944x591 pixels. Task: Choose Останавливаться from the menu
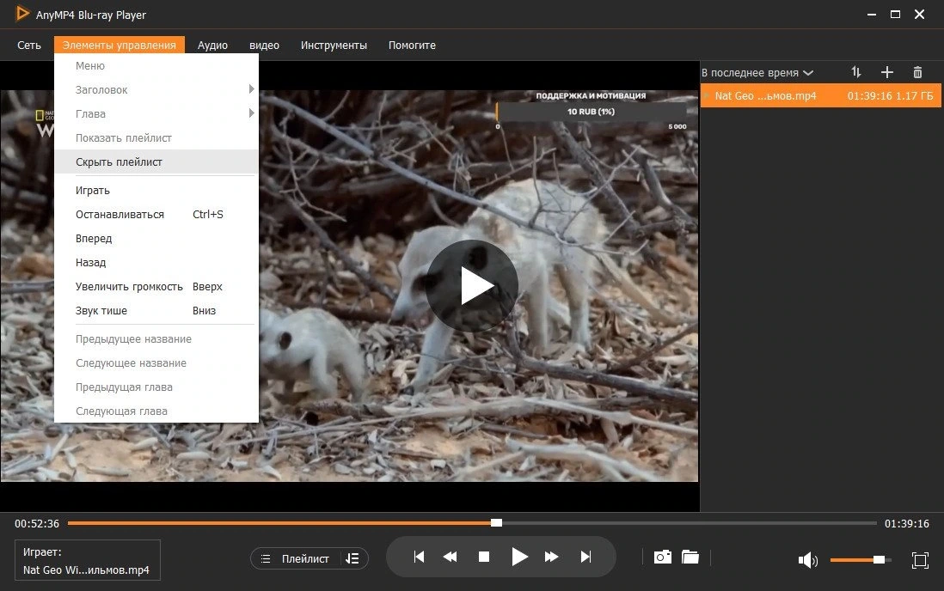coord(120,214)
